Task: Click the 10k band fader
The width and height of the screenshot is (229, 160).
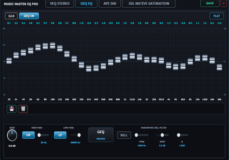Action: click(x=197, y=58)
